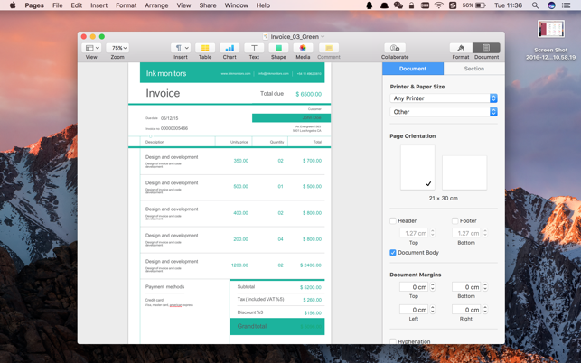
Task: Click the Header Top stepper arrows
Action: [433, 233]
